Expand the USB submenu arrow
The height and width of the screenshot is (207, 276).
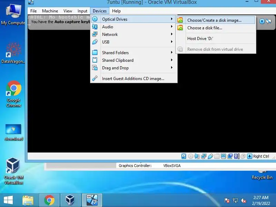pos(171,41)
